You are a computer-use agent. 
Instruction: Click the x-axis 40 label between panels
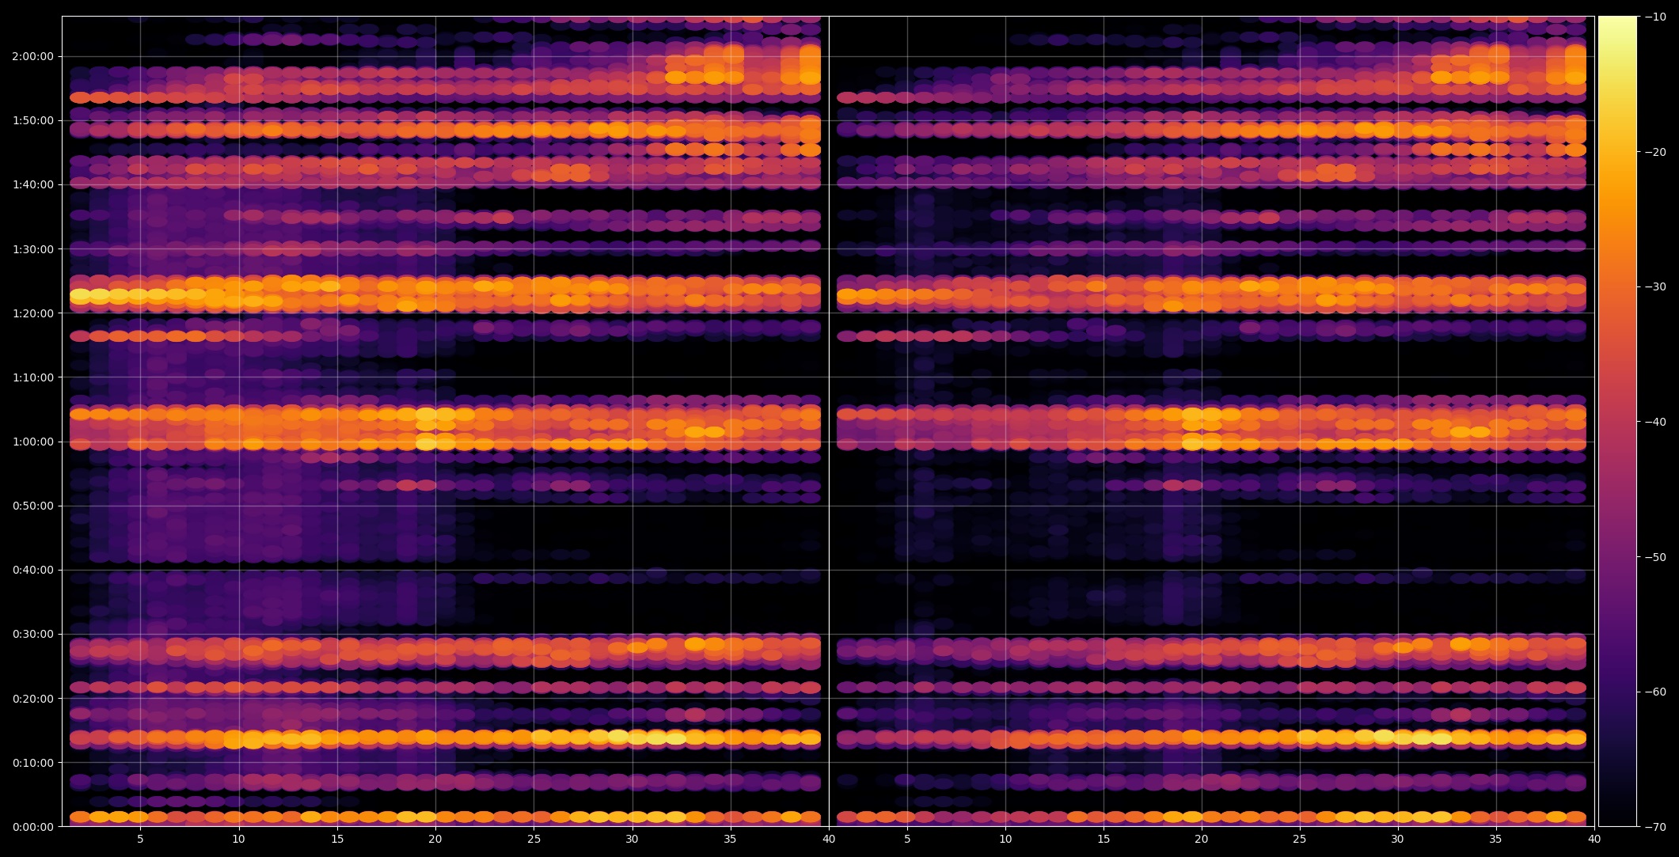[x=829, y=839]
